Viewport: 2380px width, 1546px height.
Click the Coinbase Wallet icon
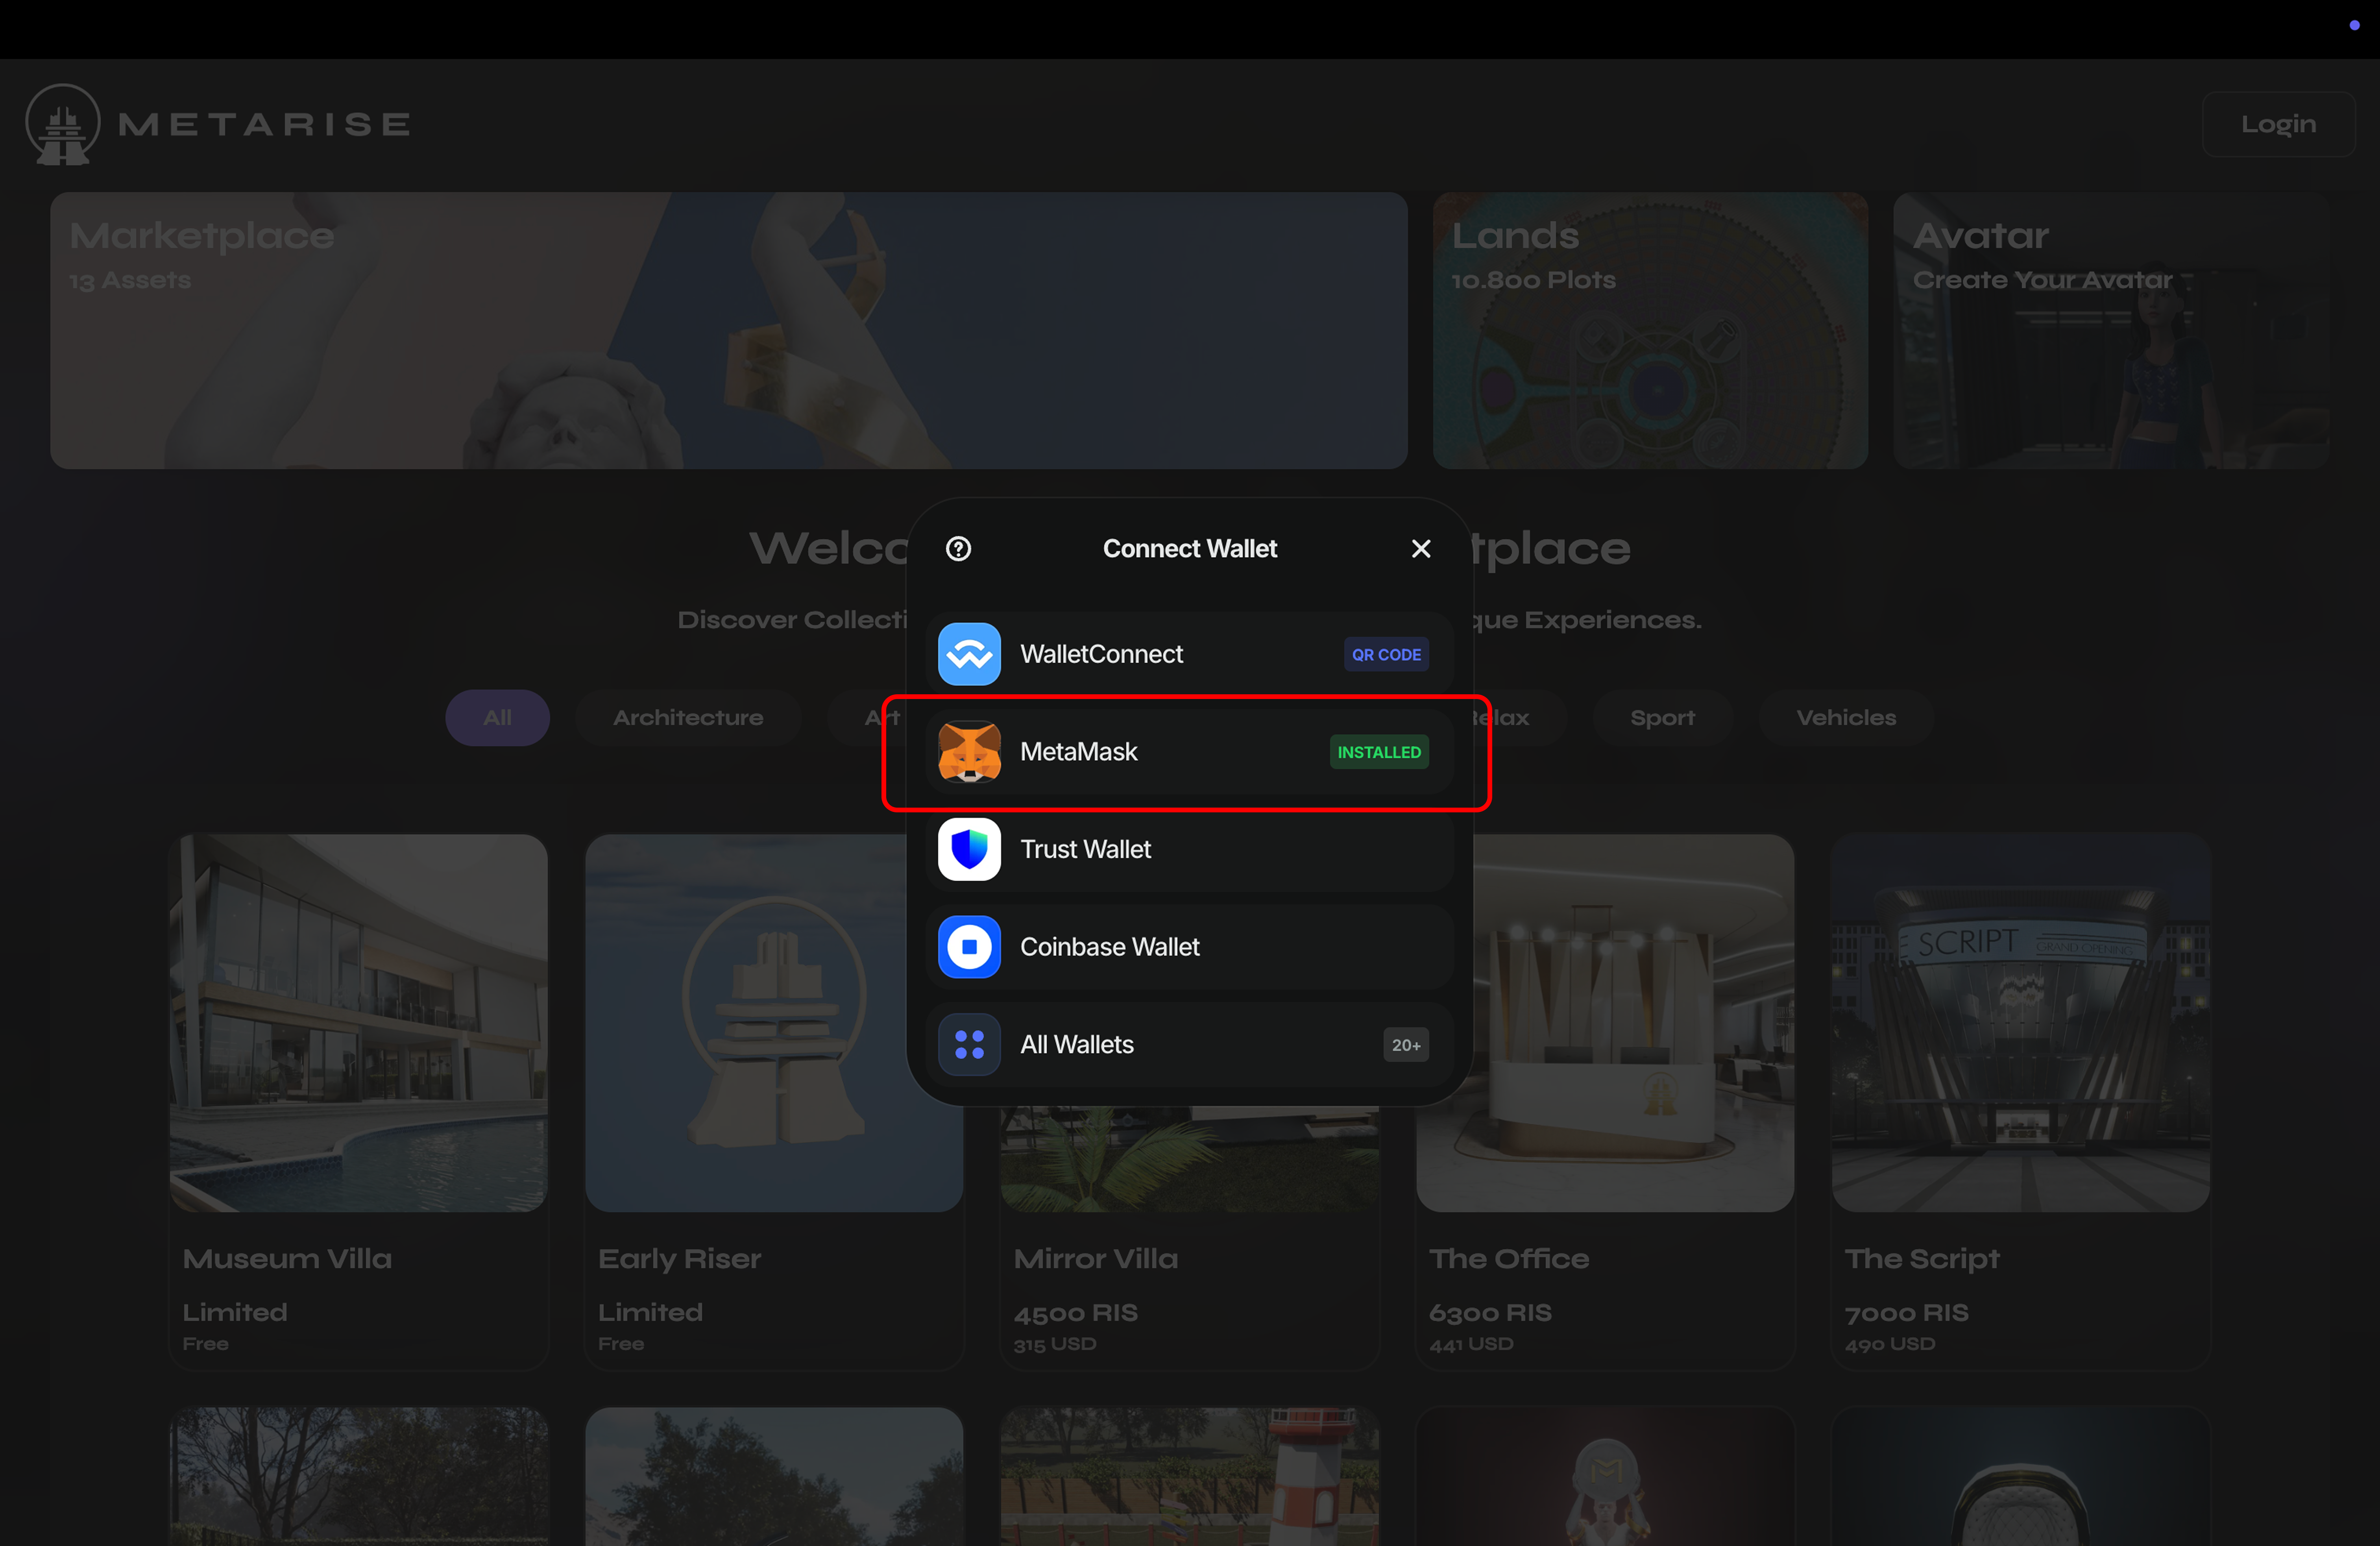(x=969, y=947)
